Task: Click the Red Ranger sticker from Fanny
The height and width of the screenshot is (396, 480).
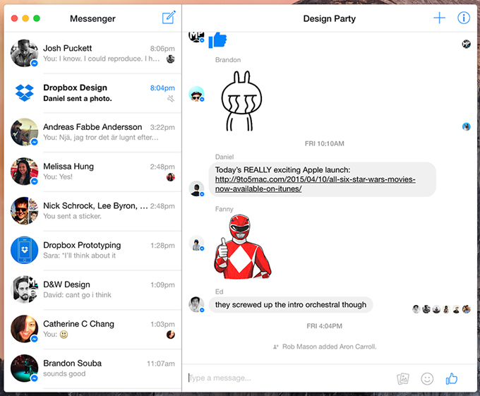Action: point(242,246)
